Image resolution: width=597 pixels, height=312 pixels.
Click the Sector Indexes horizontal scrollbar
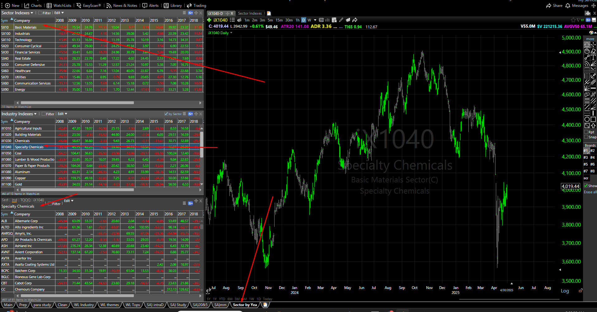(x=77, y=103)
